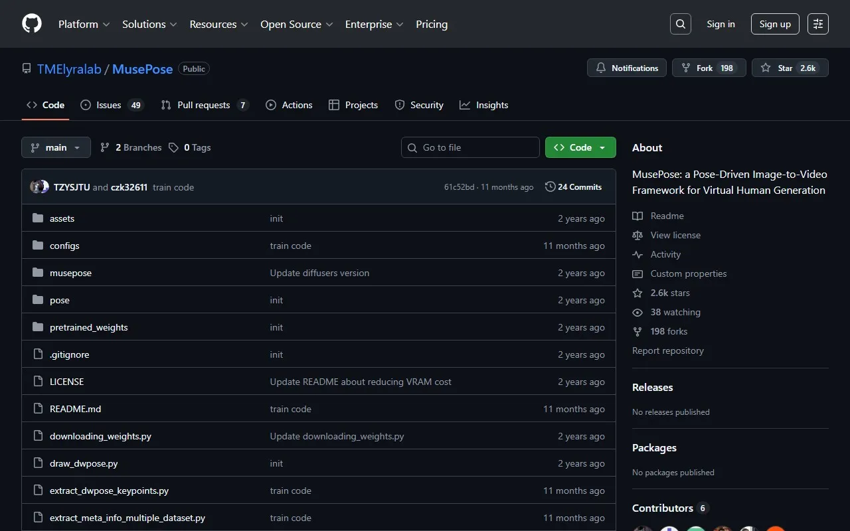850x531 pixels.
Task: Click the contributor avatars beside TZYSJTU
Action: pos(40,187)
